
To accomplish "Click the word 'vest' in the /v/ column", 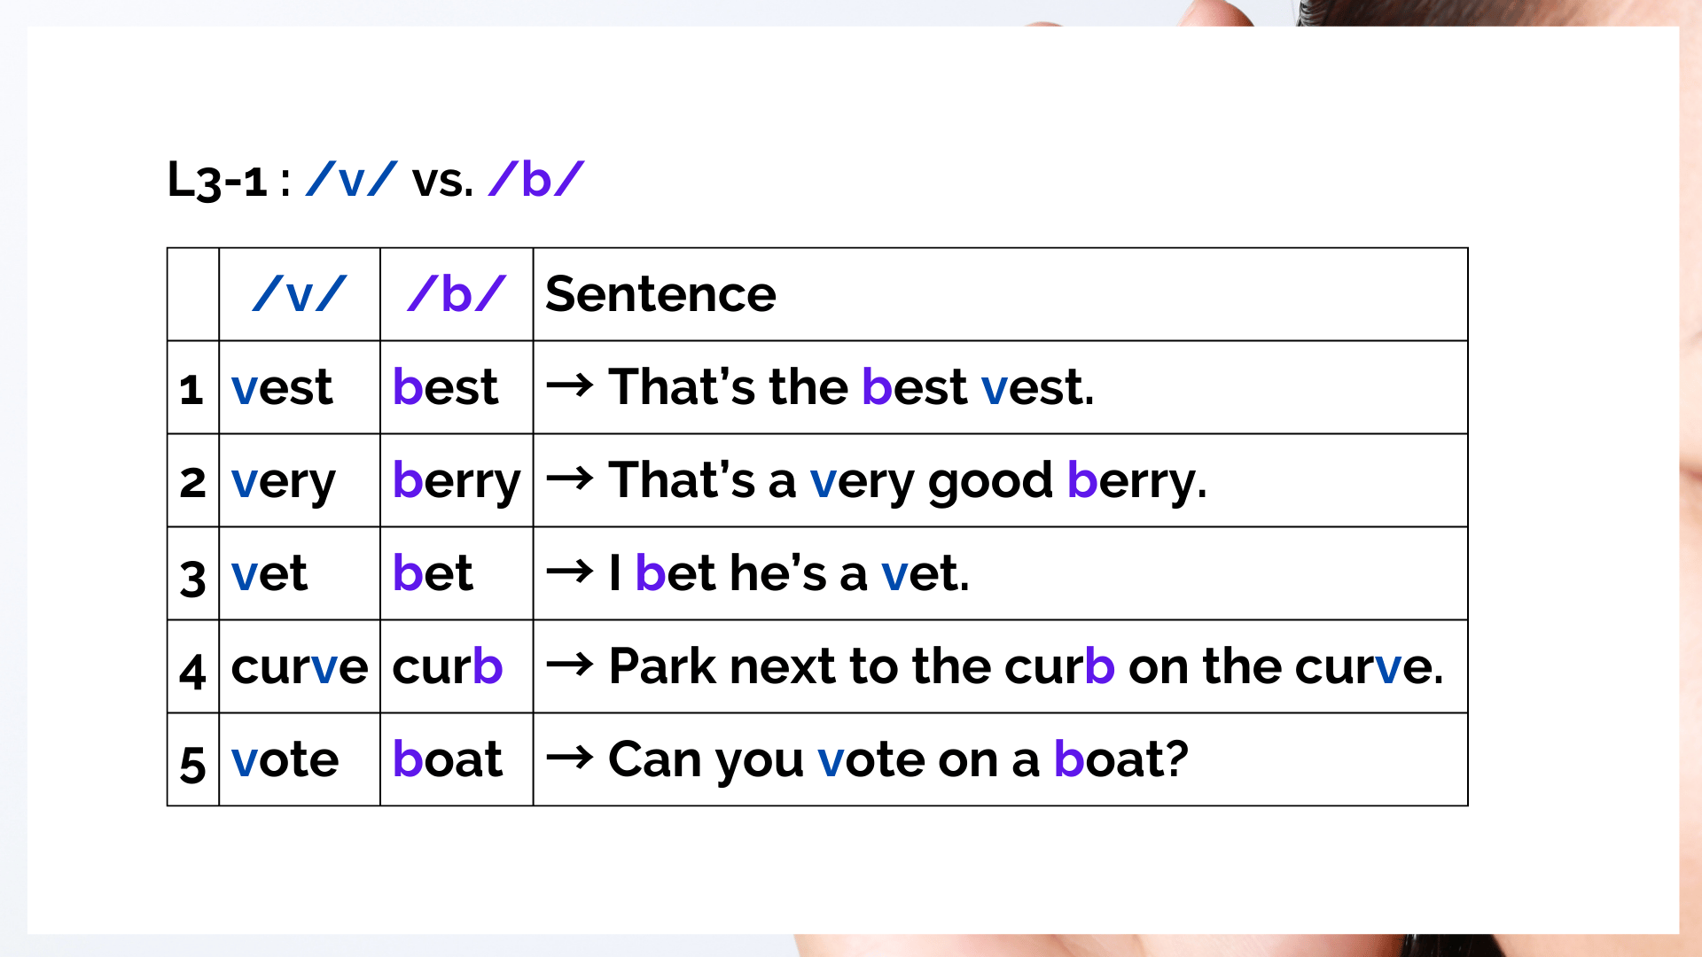I will tap(282, 388).
